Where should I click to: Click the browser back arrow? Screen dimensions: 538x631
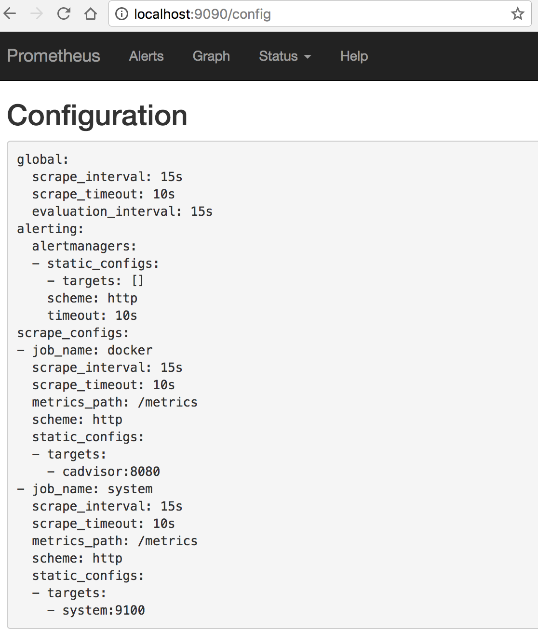click(x=10, y=13)
